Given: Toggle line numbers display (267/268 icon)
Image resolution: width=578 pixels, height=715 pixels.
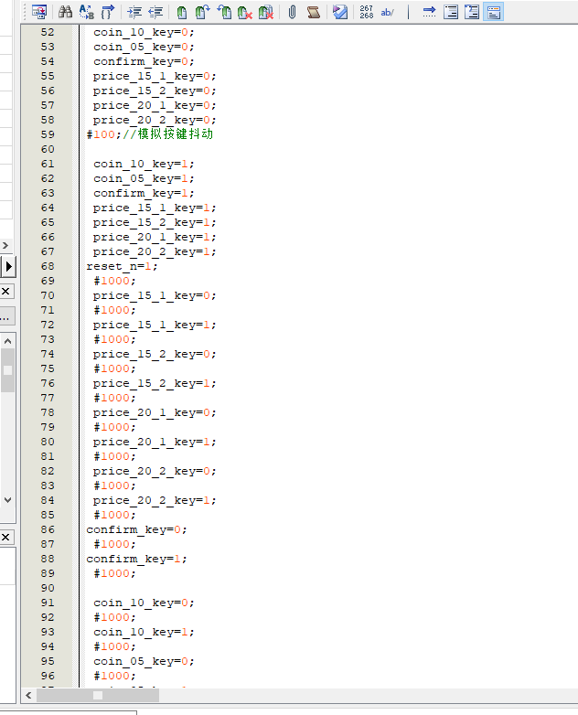Looking at the screenshot, I should point(367,12).
